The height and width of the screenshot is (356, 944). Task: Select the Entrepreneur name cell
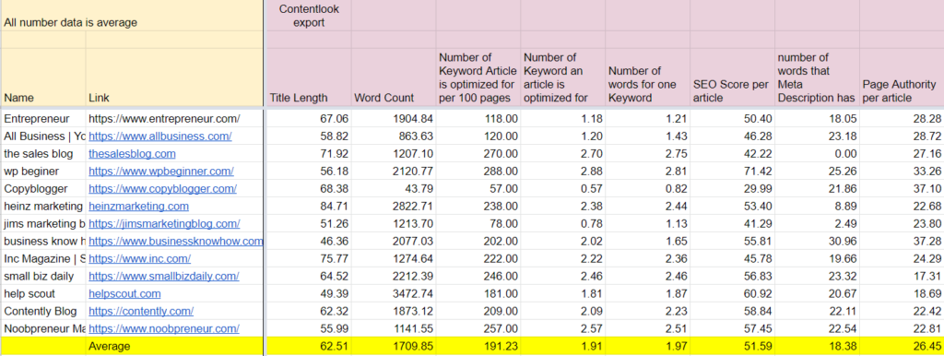tap(44, 119)
